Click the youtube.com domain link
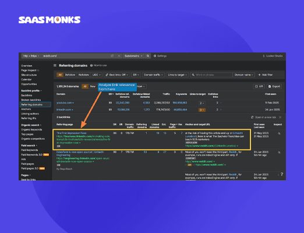 click(x=64, y=103)
